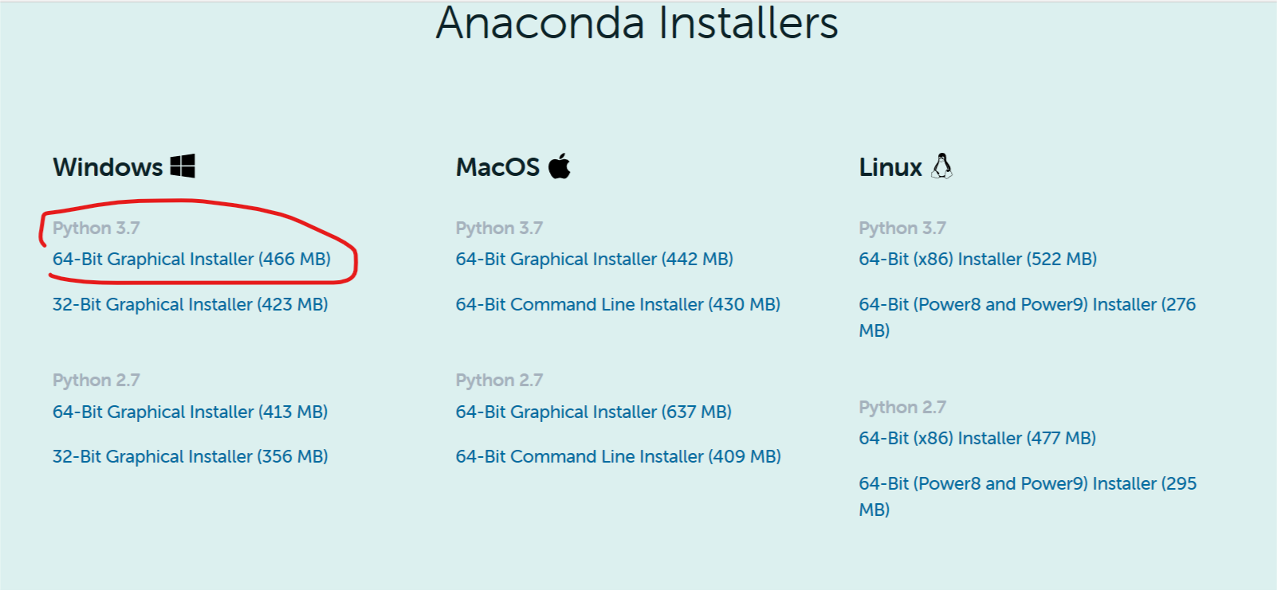Click the Linux penguin icon
Screen dimensions: 1277x590
[x=941, y=166]
